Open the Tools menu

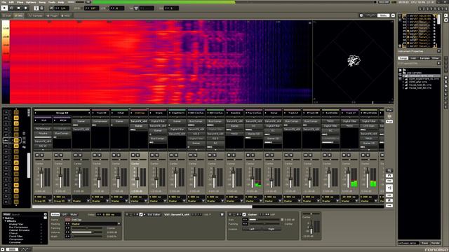tap(52, 2)
